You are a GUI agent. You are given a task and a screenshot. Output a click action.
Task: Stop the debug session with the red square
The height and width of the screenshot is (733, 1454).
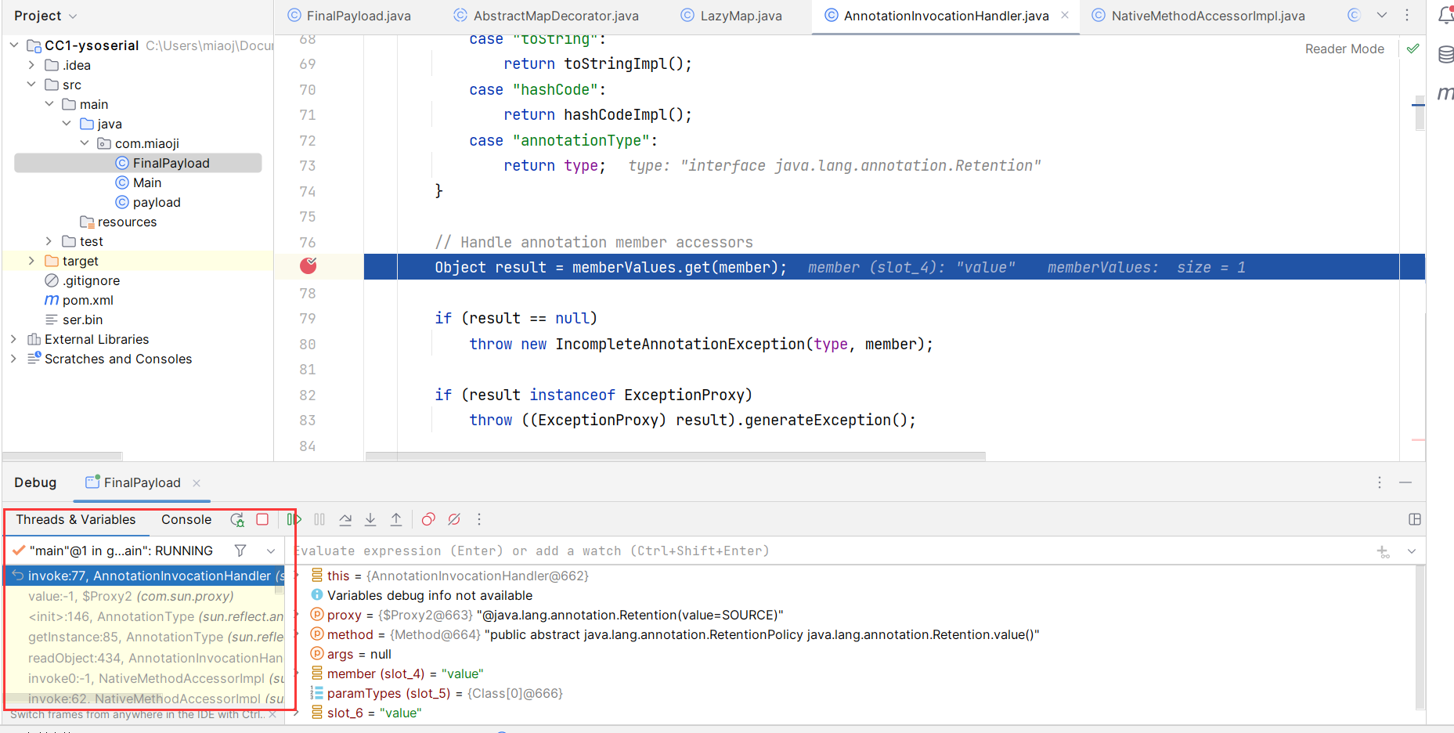[262, 519]
